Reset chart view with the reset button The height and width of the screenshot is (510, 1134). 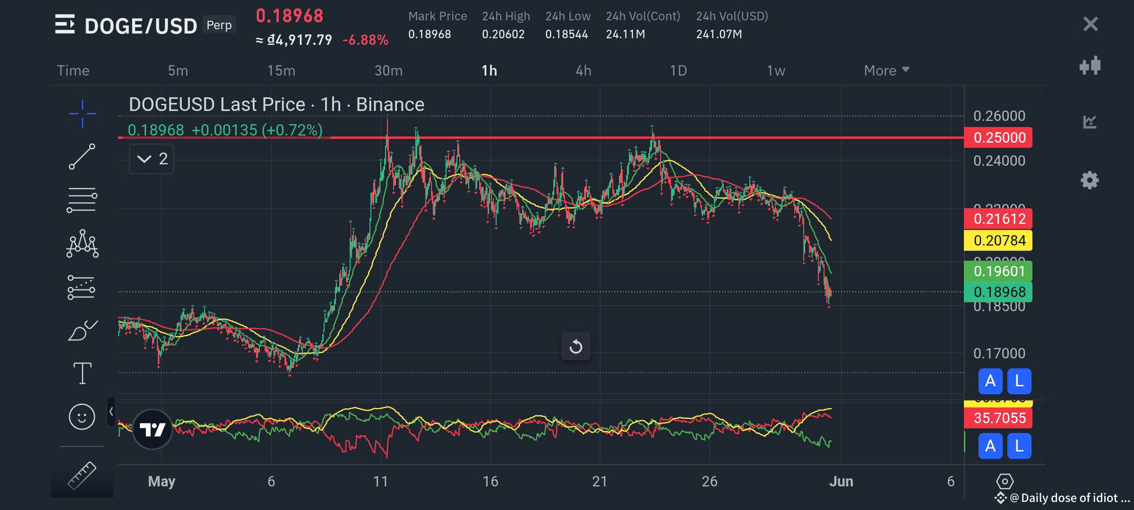click(x=576, y=347)
